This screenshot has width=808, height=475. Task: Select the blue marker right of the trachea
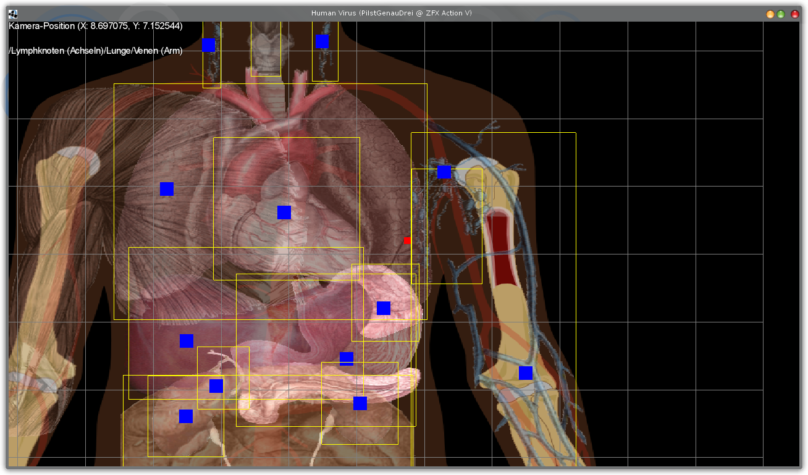[322, 41]
